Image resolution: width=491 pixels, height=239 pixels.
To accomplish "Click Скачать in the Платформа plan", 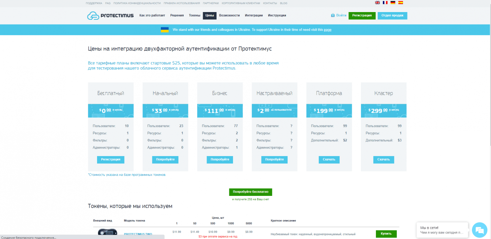I will (329, 160).
